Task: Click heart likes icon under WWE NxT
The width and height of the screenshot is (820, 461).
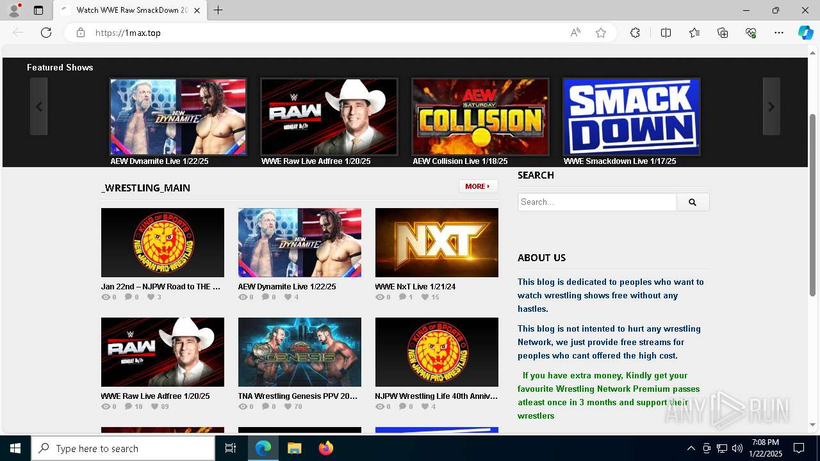Action: tap(425, 297)
